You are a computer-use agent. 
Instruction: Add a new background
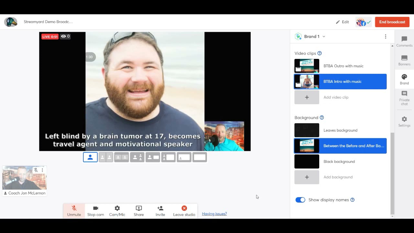(x=340, y=177)
